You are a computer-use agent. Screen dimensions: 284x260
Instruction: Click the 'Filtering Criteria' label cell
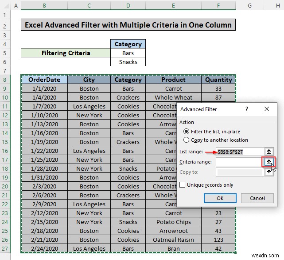(66, 53)
